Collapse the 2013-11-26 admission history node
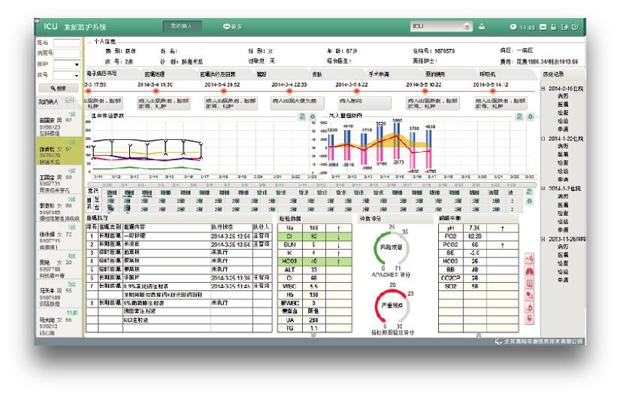The width and height of the screenshot is (620, 397). 543,239
